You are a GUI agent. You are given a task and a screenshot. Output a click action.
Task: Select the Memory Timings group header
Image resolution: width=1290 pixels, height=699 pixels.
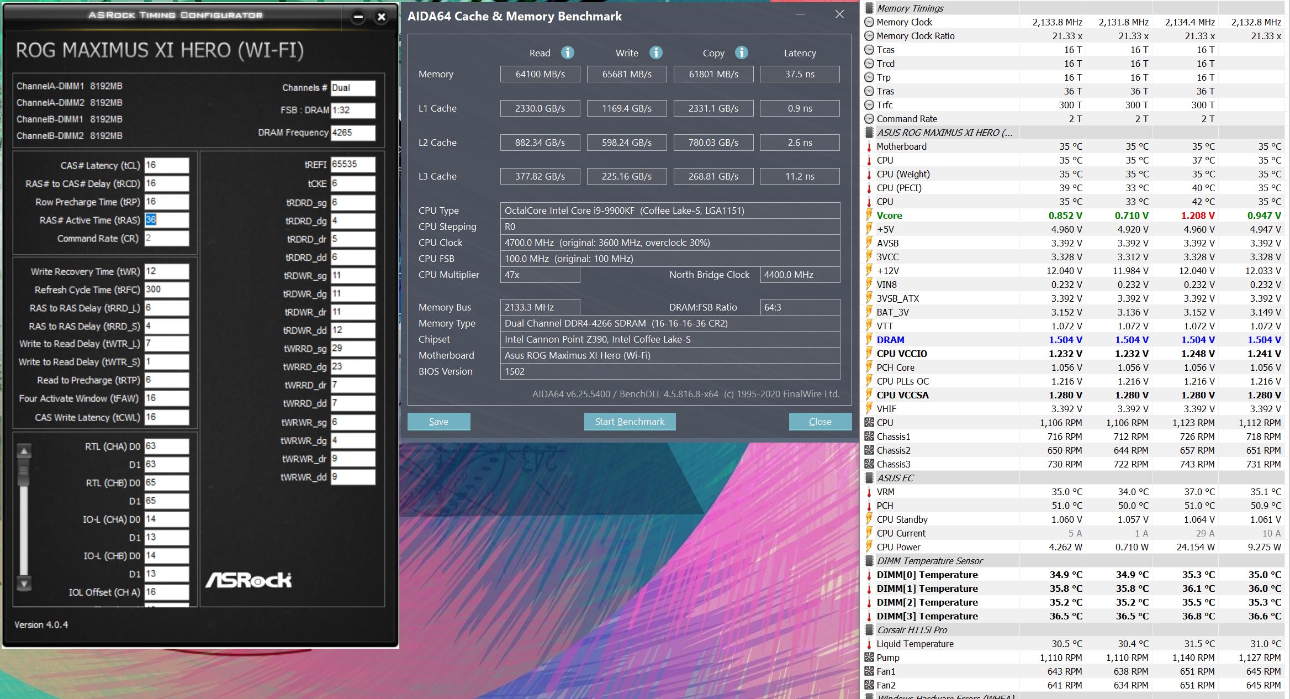(x=910, y=8)
